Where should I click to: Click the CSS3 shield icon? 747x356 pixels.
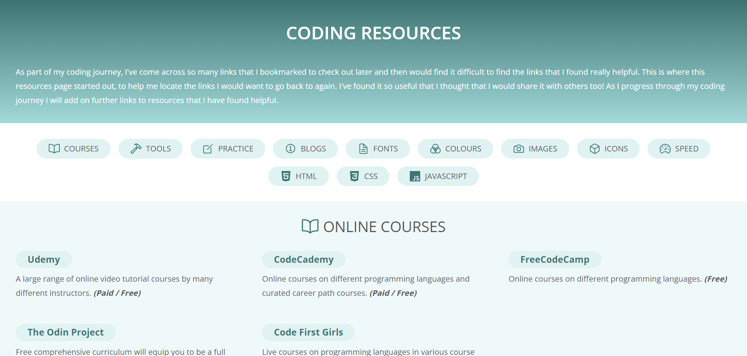pyautogui.click(x=354, y=176)
